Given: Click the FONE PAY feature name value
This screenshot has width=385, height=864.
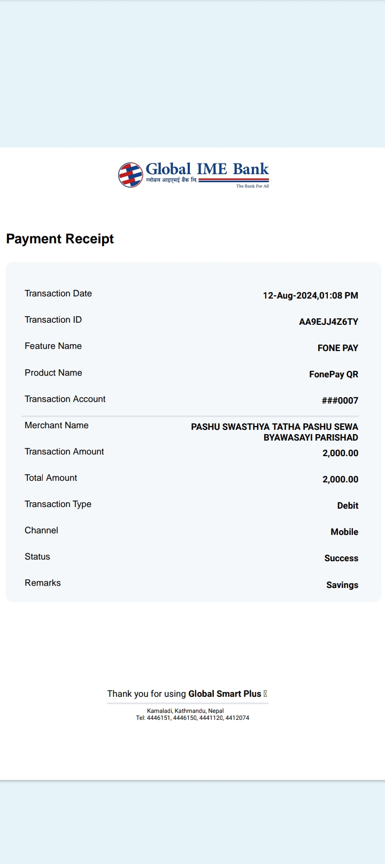Looking at the screenshot, I should pyautogui.click(x=337, y=348).
